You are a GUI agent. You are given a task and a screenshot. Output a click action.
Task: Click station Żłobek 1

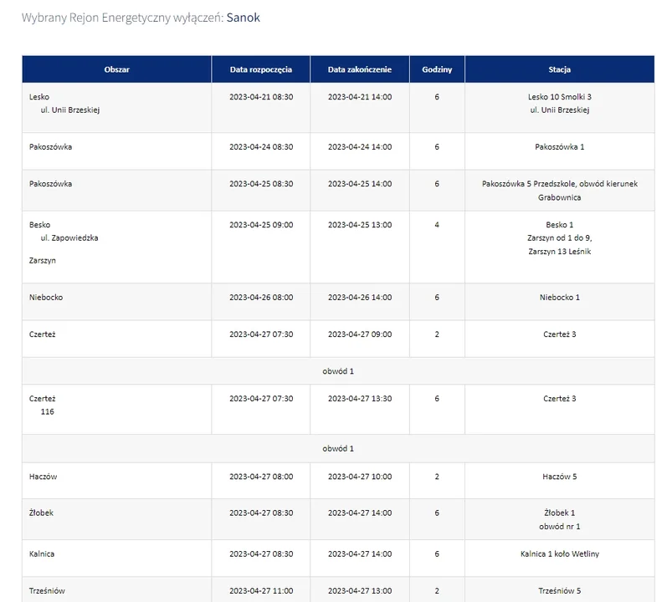tap(559, 513)
